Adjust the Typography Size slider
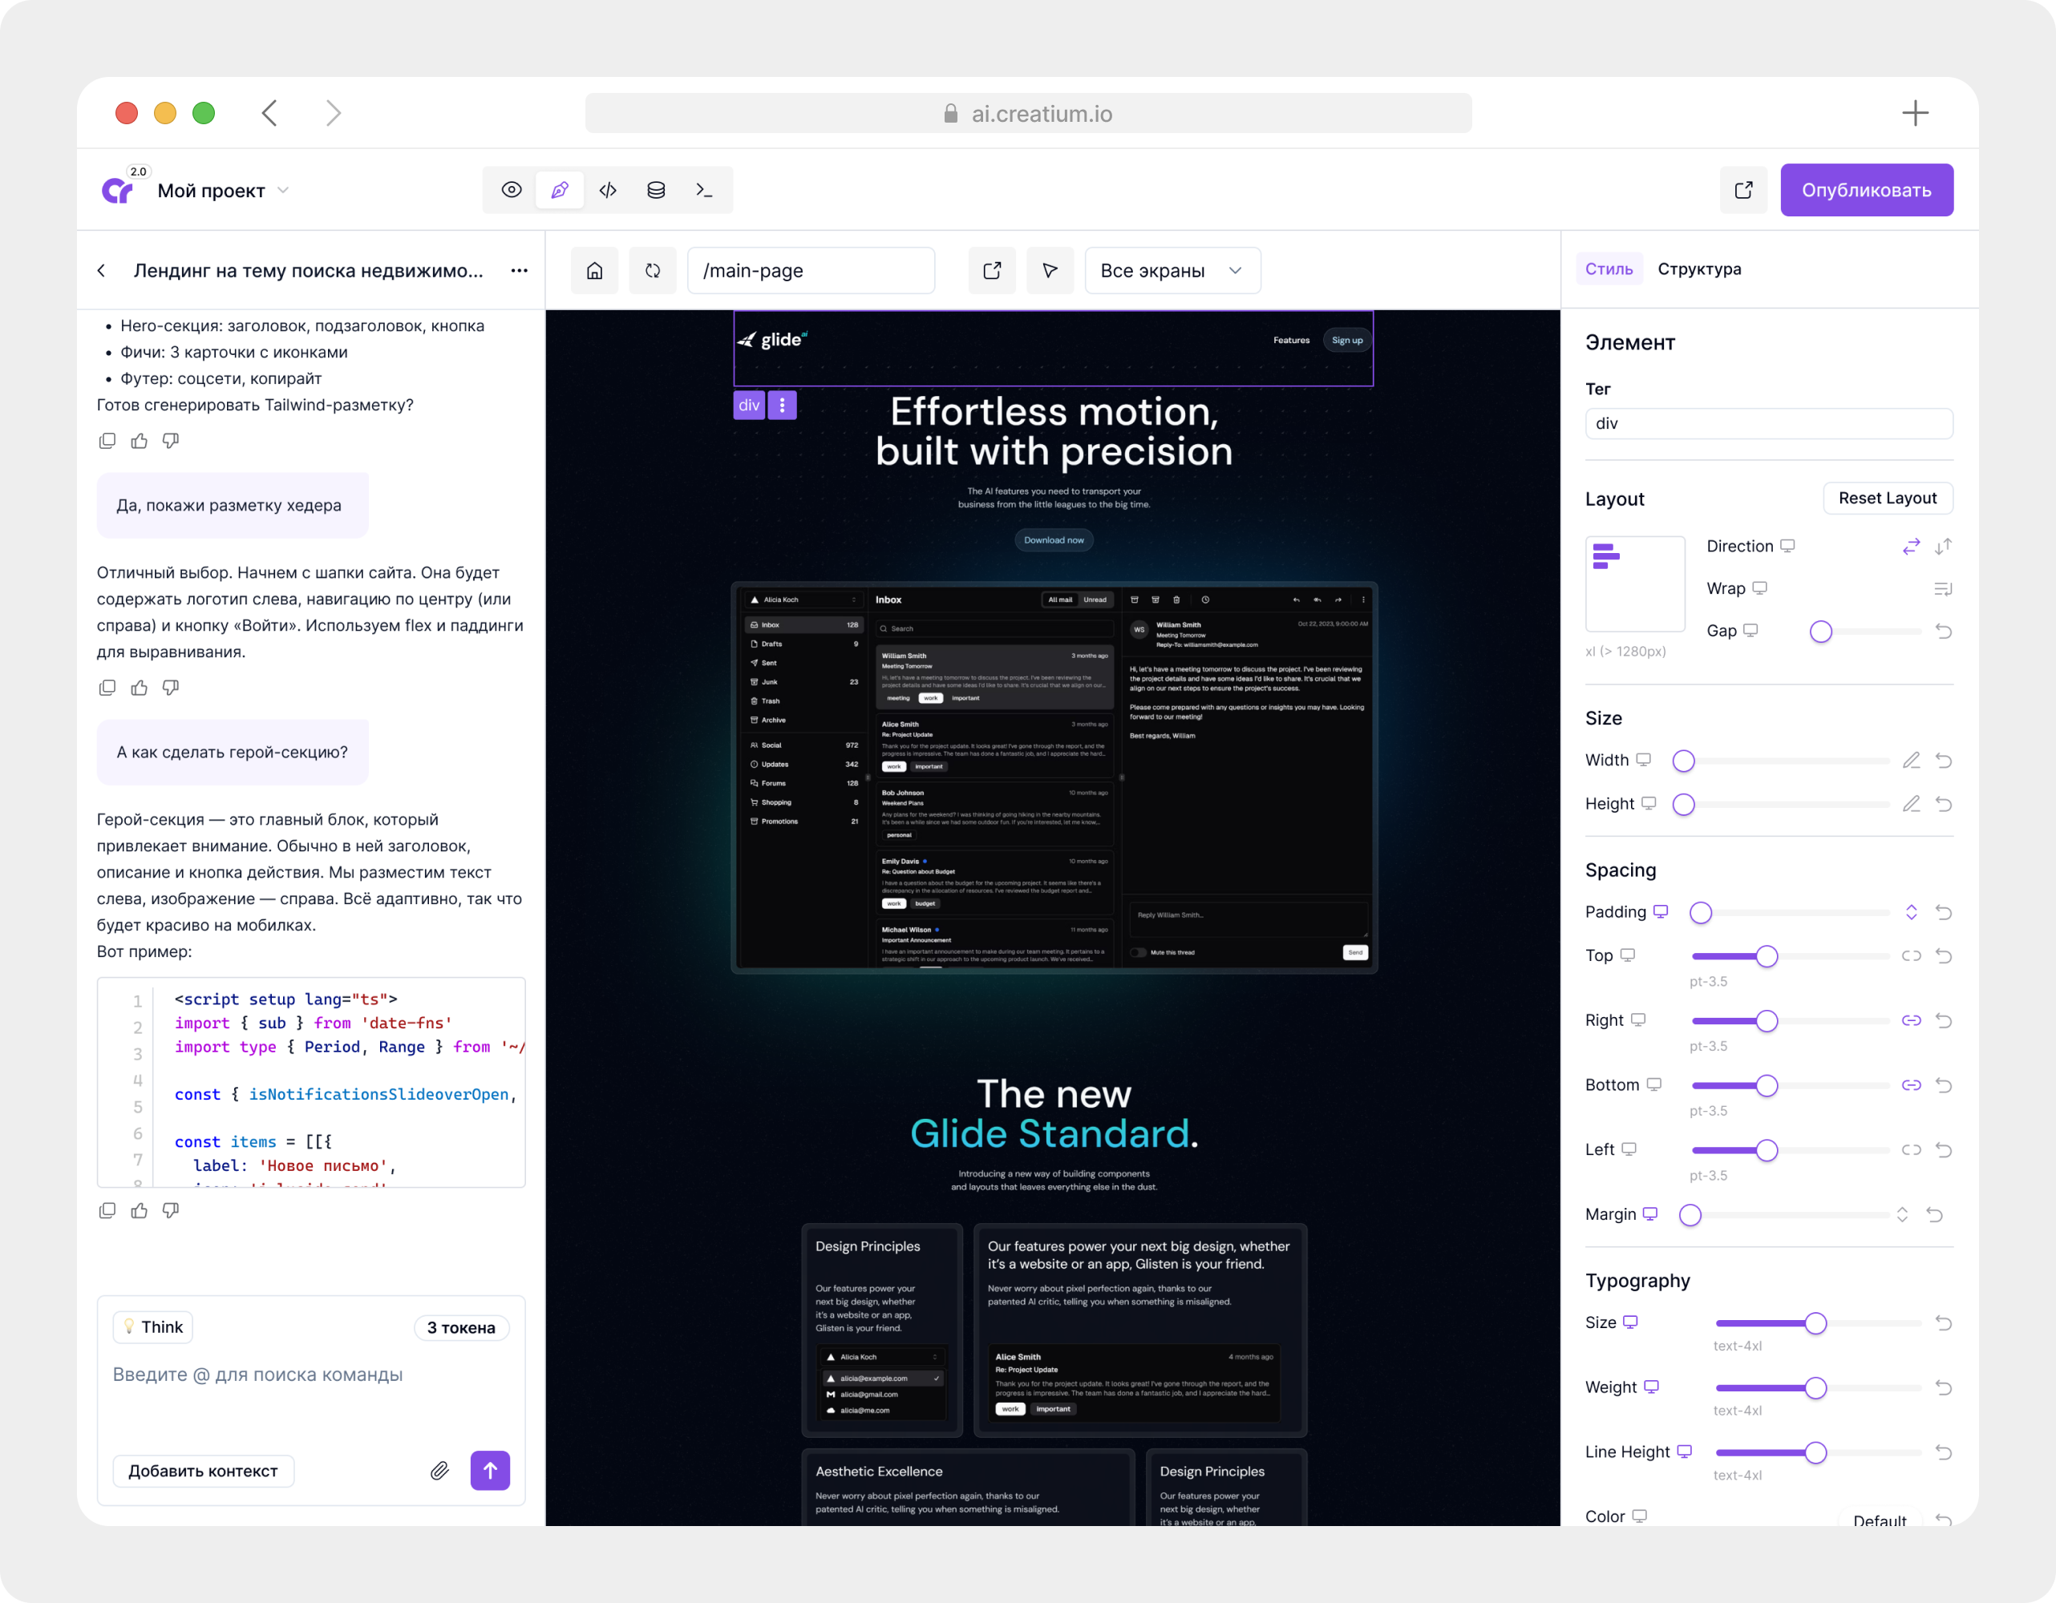This screenshot has width=2056, height=1603. pyautogui.click(x=1816, y=1323)
